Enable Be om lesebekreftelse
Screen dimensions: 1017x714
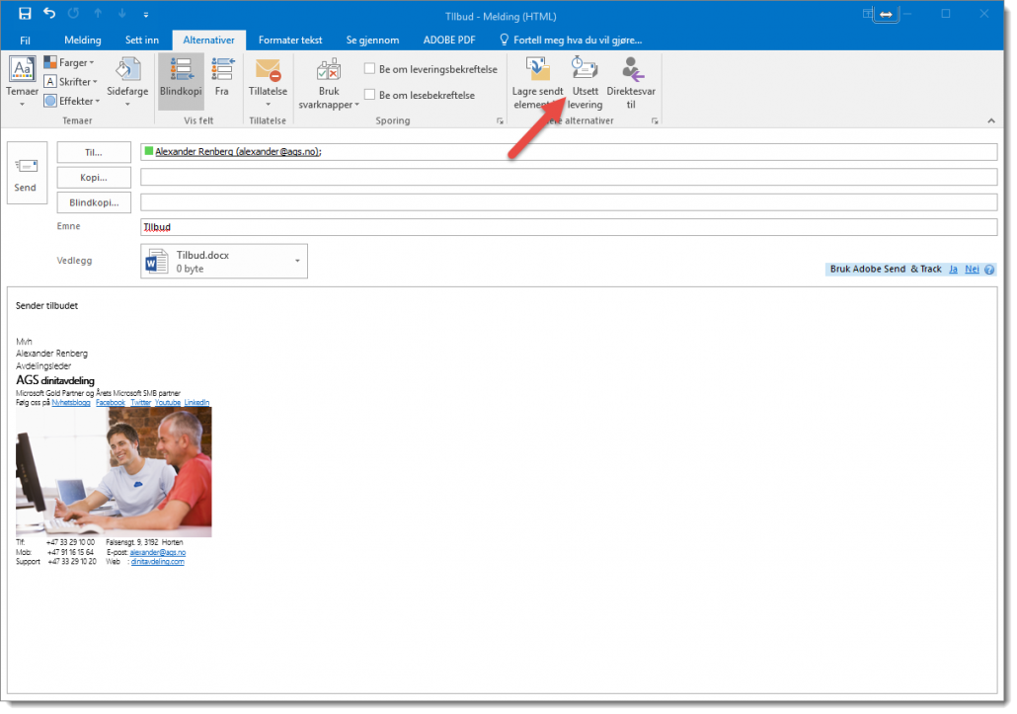click(370, 95)
